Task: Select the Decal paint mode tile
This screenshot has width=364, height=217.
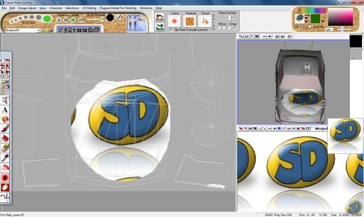Action: point(205,21)
